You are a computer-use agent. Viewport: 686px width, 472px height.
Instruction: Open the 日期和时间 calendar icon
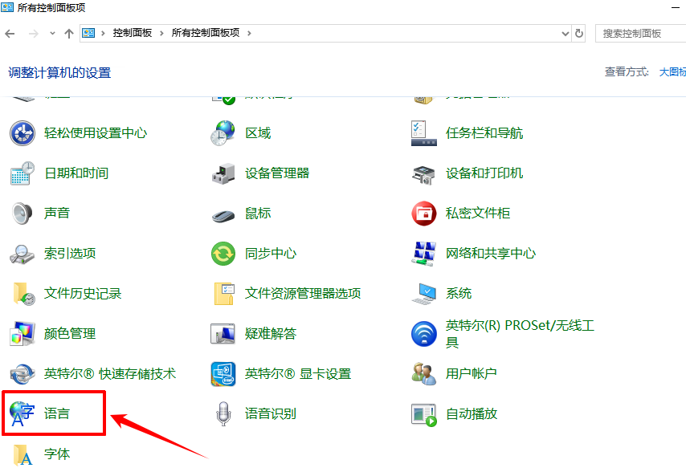22,173
